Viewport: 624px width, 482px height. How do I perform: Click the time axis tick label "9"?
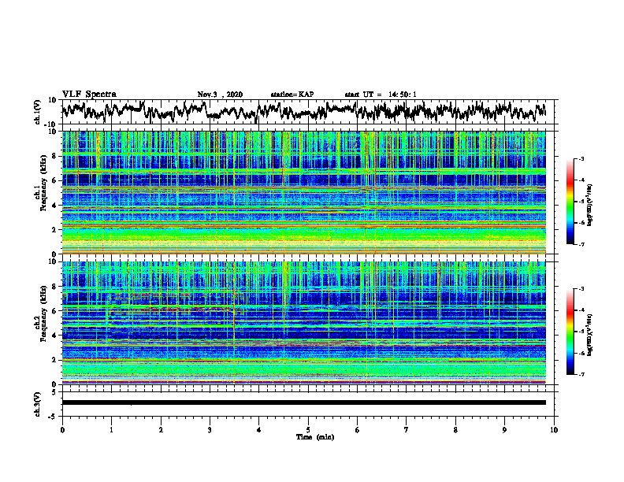[x=504, y=430]
